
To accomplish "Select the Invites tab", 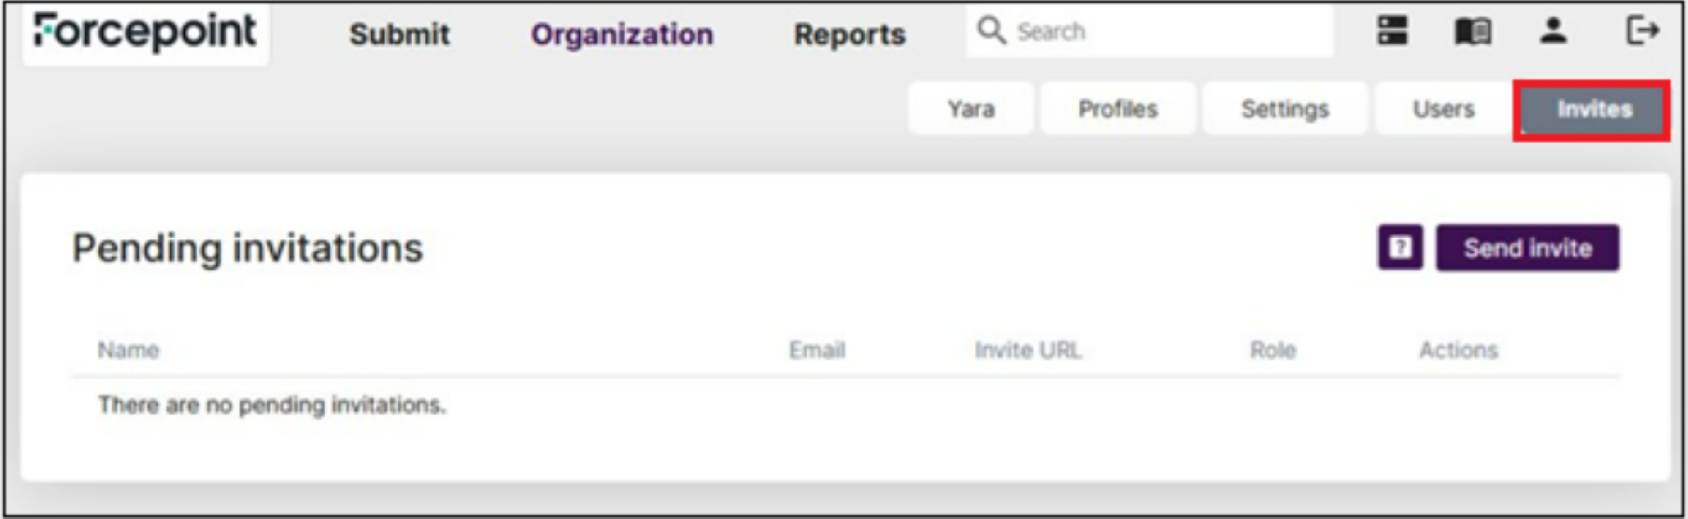I will click(1594, 109).
